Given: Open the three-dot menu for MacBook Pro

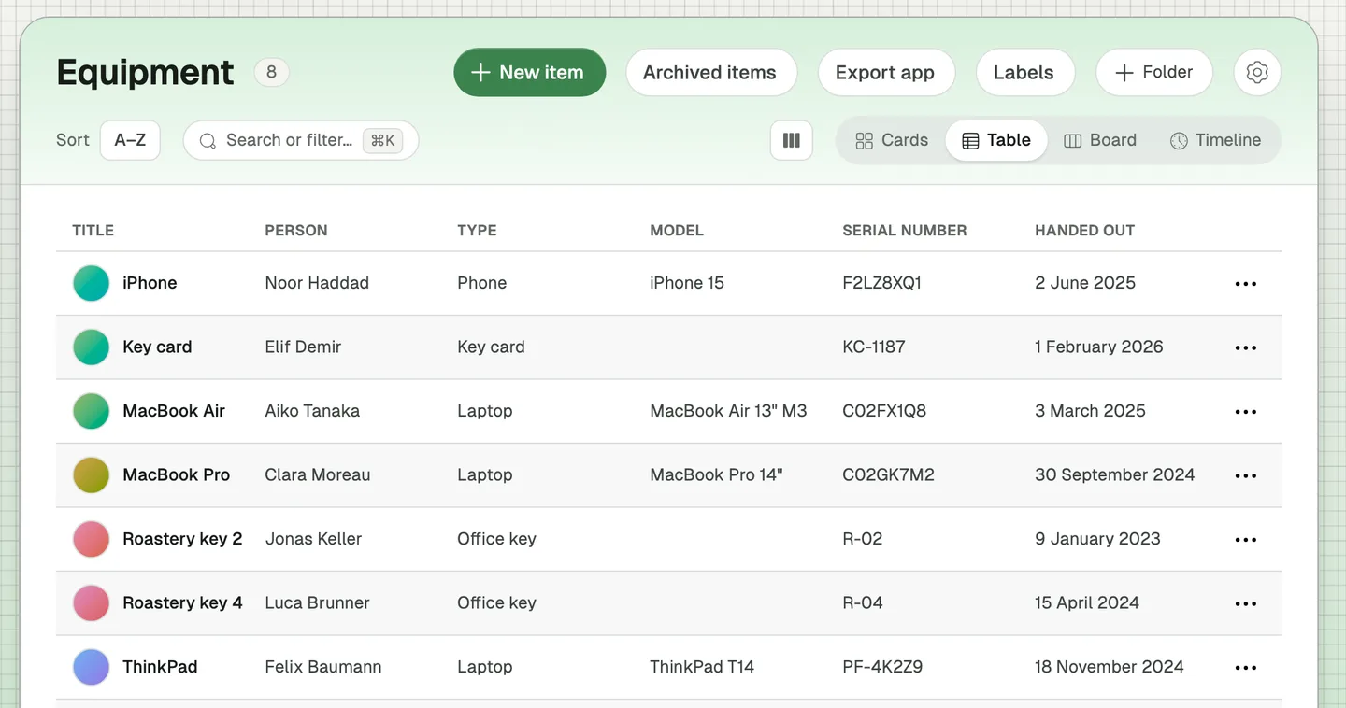Looking at the screenshot, I should (x=1246, y=475).
